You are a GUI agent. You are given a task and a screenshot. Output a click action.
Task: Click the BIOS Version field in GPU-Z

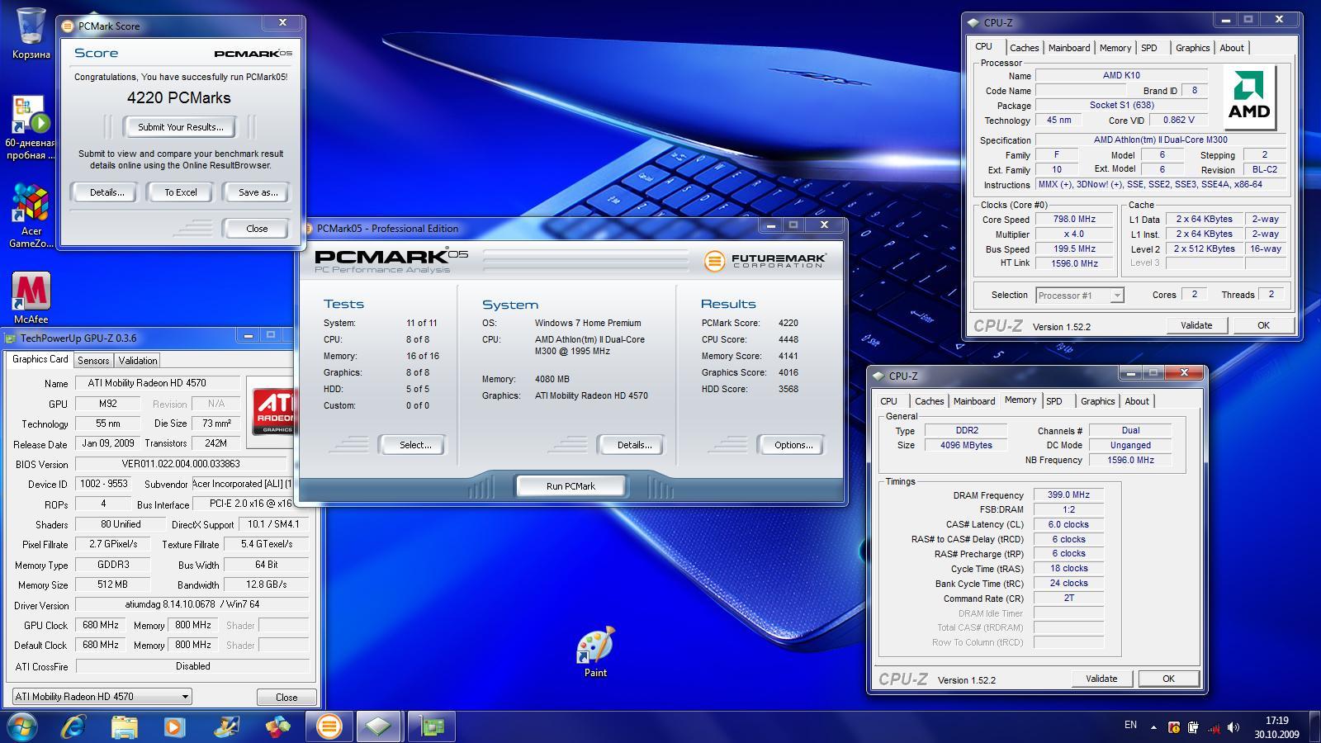point(181,464)
